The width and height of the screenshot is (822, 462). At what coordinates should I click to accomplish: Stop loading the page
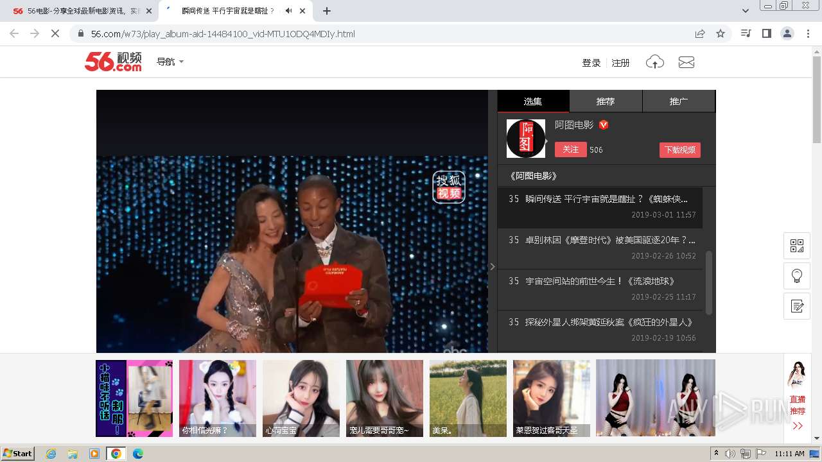tap(55, 33)
